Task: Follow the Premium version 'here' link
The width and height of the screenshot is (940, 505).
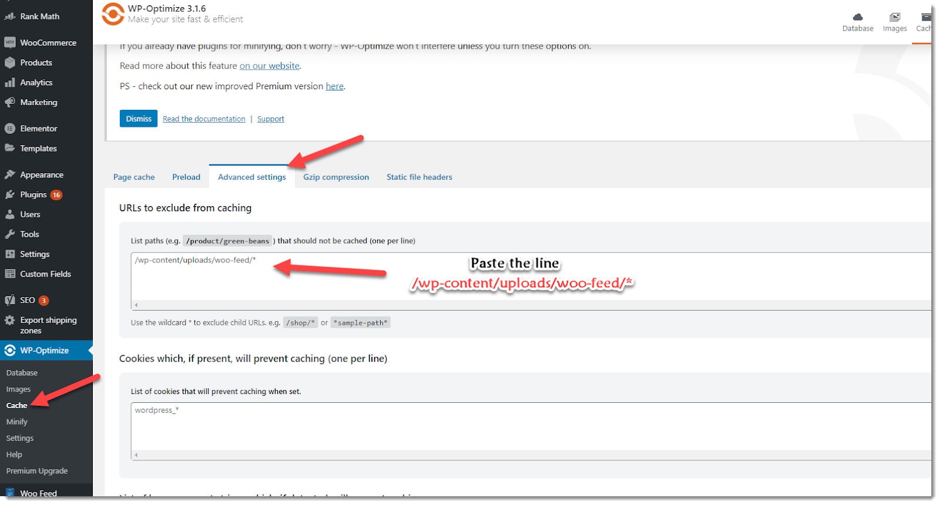Action: coord(335,86)
